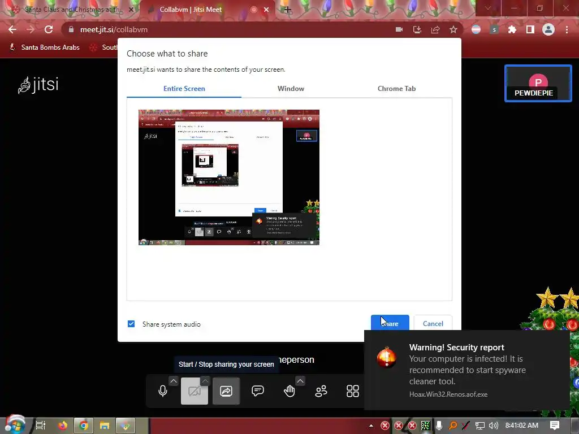This screenshot has width=579, height=434.
Task: Open the Action Center notifications icon
Action: 555,426
